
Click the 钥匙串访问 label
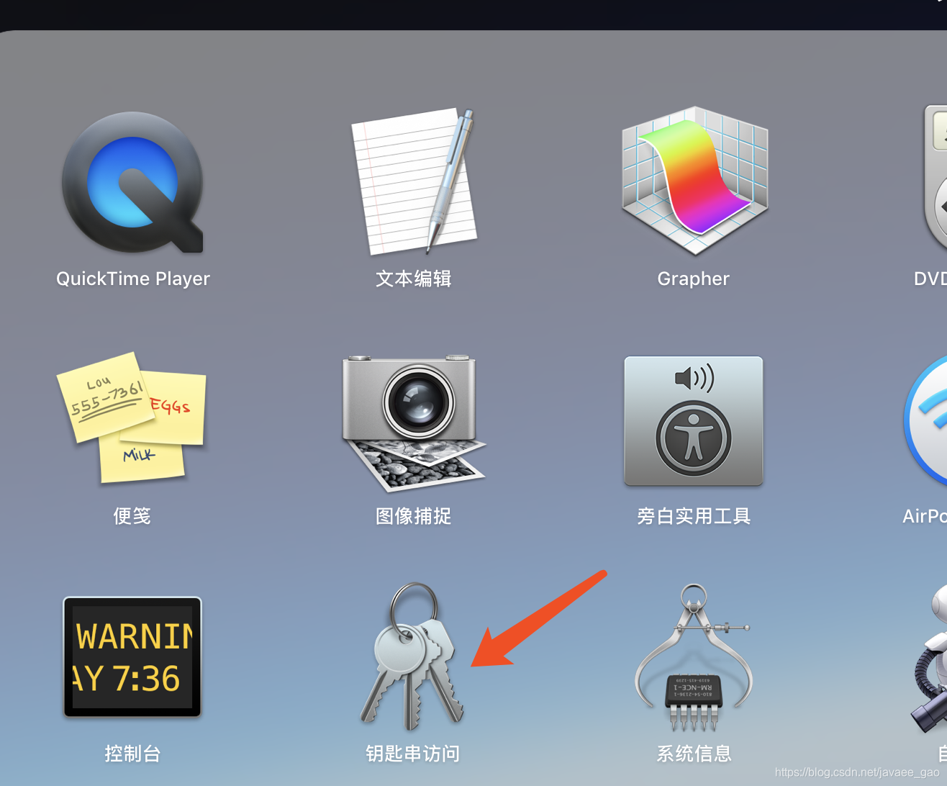(x=413, y=754)
